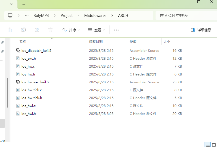
Task: Click the 2025/8/28 3:25 date of los_hwi.h
Action: tap(101, 114)
